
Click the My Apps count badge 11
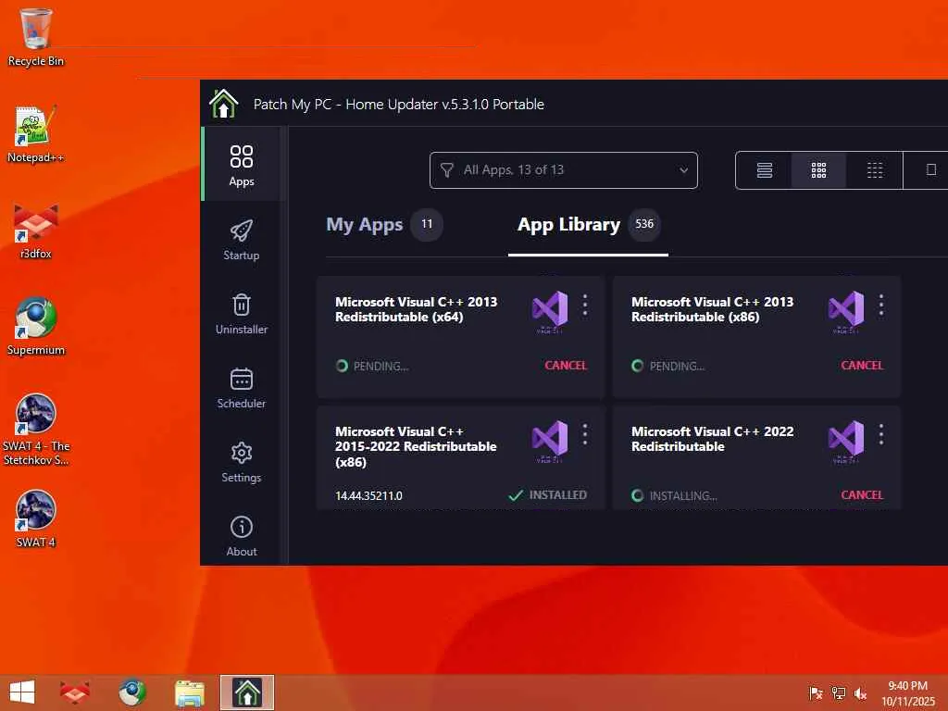click(427, 224)
